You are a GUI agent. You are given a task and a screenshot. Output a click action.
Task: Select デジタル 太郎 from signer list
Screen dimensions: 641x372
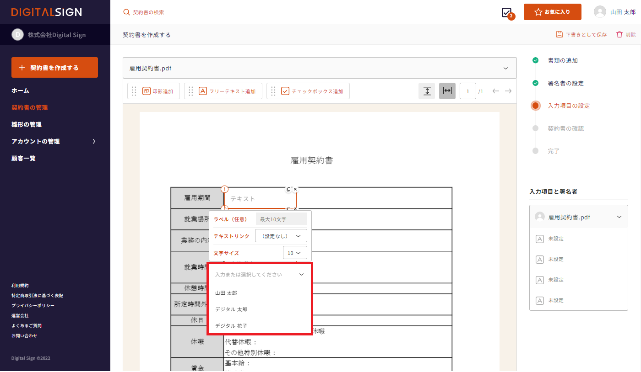[x=231, y=309]
